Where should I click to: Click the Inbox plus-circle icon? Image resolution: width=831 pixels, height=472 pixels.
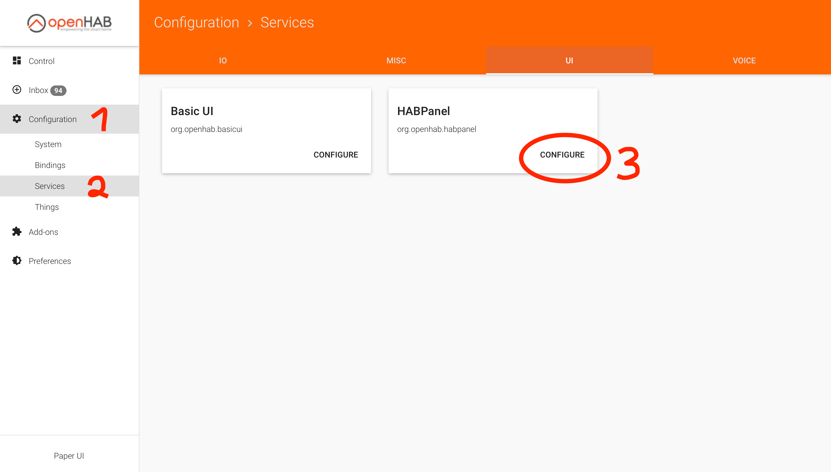(x=17, y=90)
